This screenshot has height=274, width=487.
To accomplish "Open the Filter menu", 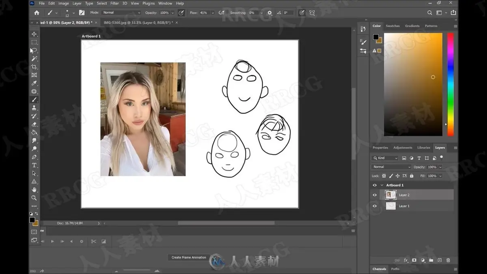I will coord(114,3).
